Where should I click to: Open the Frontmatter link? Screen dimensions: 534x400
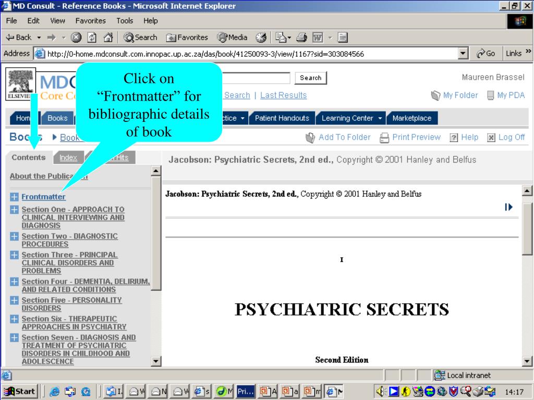point(44,197)
